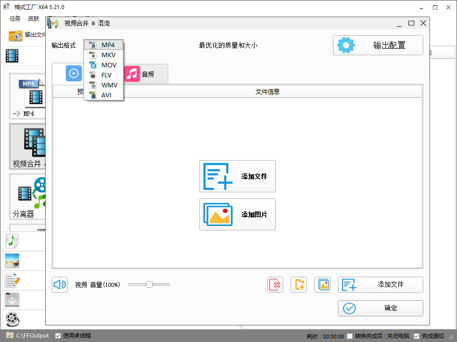Screen dimensions: 457x342
Task: Toggle 转换完成后关闭电脑 shutdown option
Action: 349,335
